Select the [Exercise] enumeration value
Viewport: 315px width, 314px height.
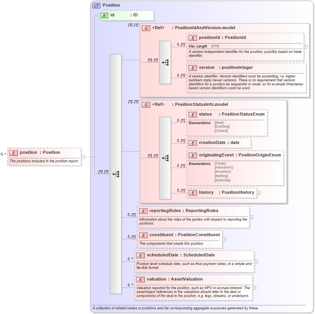pyautogui.click(x=222, y=180)
